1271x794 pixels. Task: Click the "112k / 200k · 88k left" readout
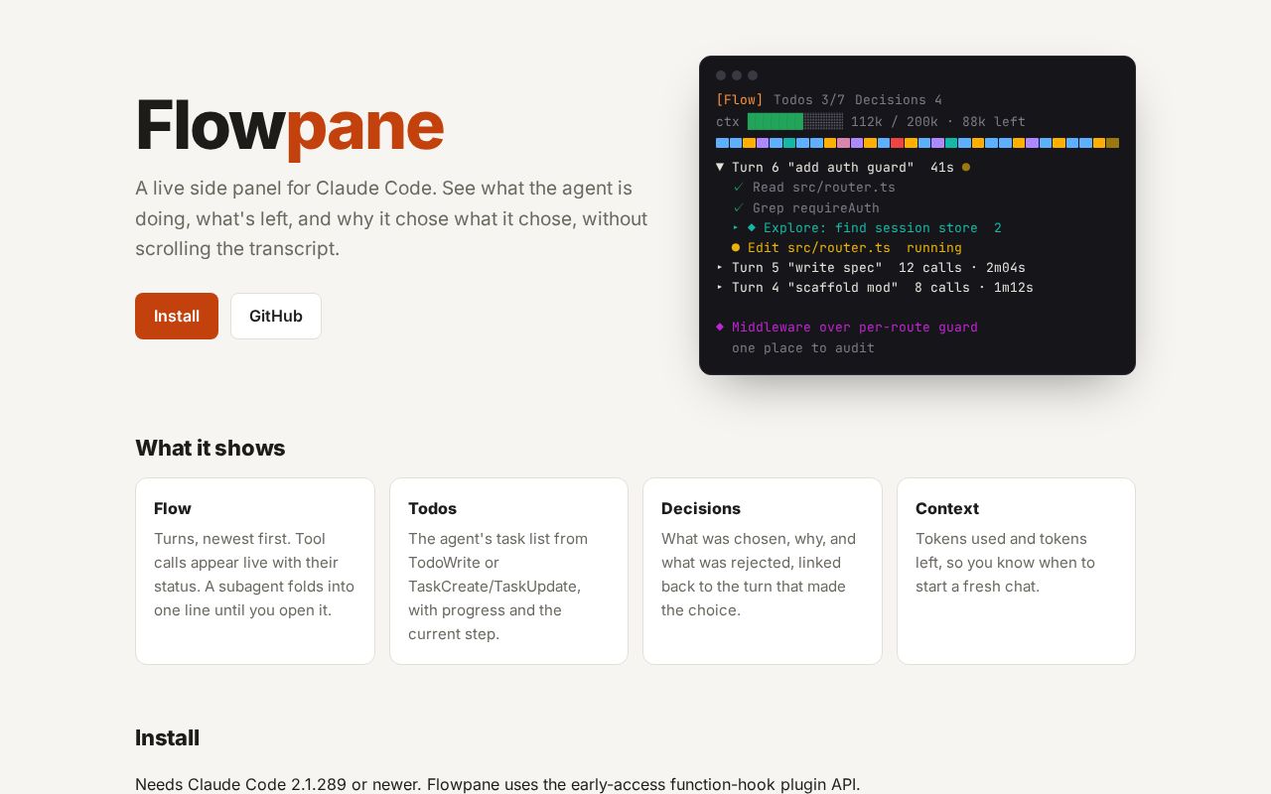pyautogui.click(x=938, y=121)
